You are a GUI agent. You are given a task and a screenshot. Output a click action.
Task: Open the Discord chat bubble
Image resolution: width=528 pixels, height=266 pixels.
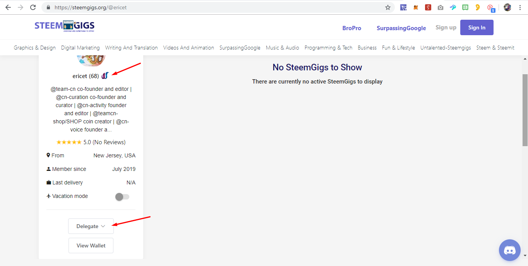pos(510,250)
